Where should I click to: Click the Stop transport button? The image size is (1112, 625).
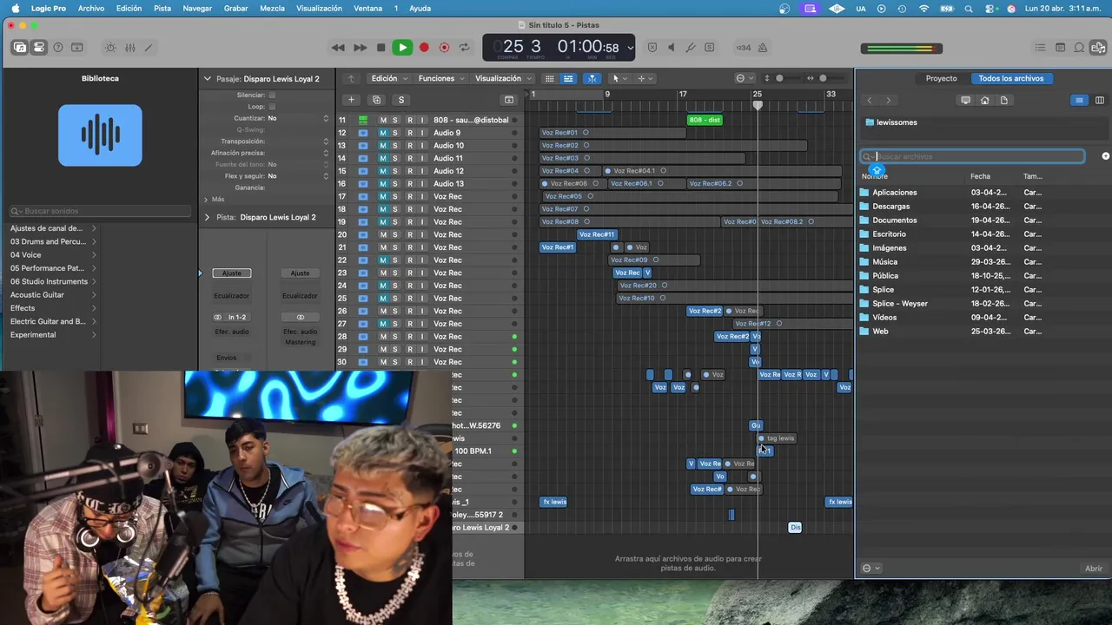pos(381,48)
